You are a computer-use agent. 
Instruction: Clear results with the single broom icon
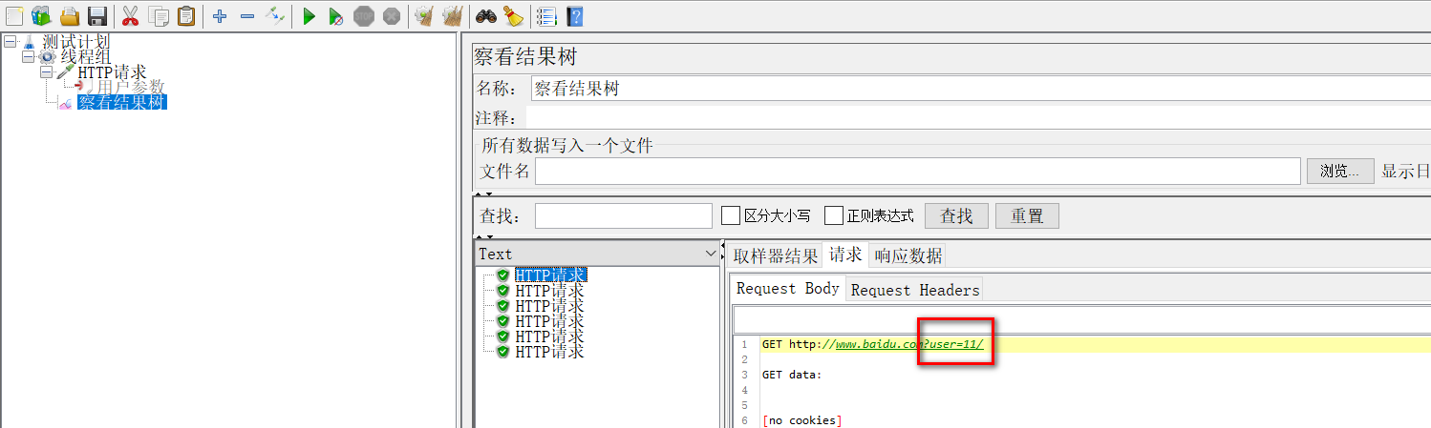tap(424, 15)
